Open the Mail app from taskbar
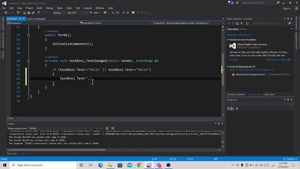Image resolution: width=300 pixels, height=169 pixels. click(x=130, y=165)
